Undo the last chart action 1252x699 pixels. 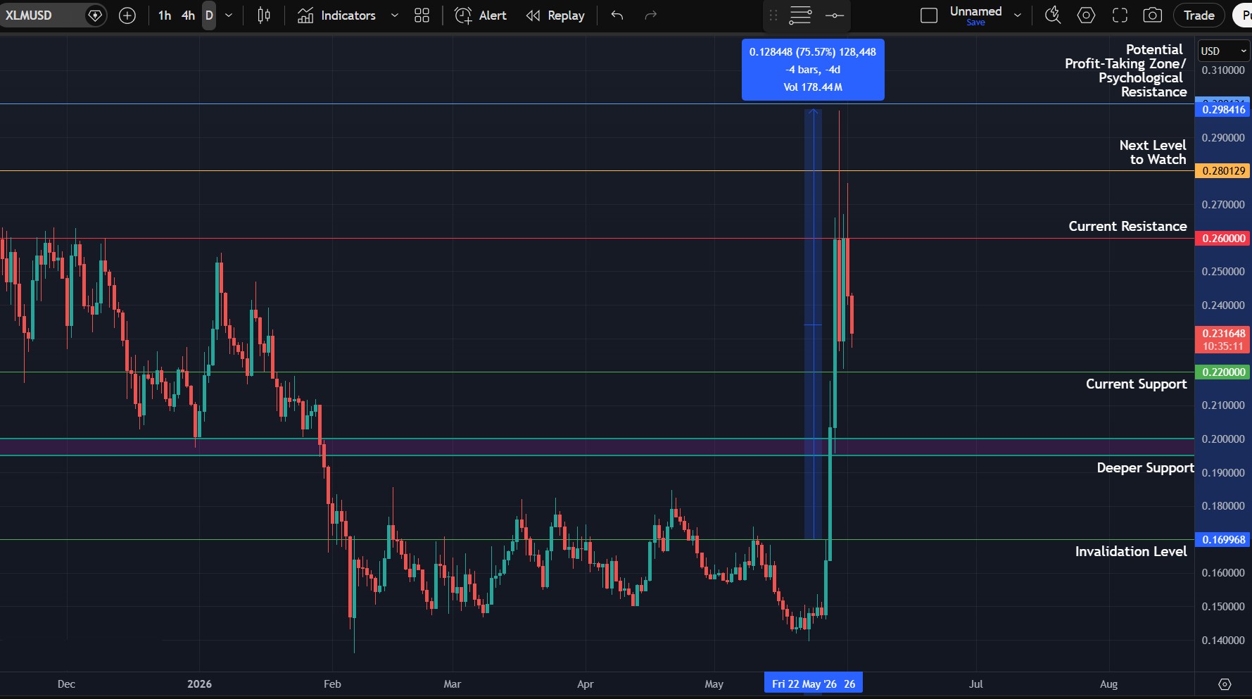[617, 15]
